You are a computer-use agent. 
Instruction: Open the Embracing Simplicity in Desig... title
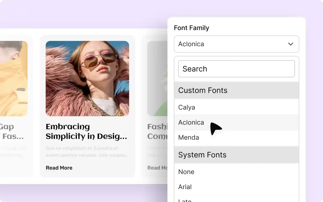pyautogui.click(x=86, y=132)
